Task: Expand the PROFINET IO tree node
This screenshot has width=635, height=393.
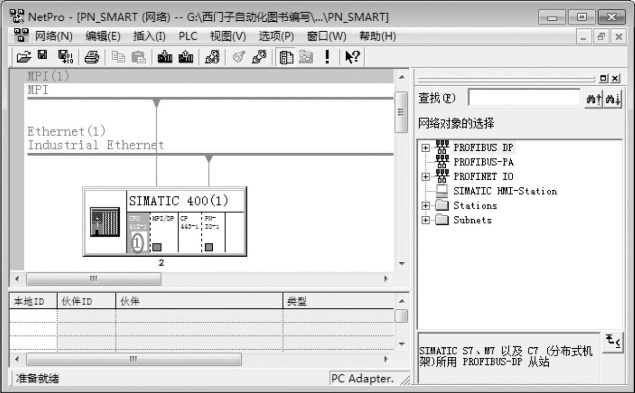Action: pos(425,177)
